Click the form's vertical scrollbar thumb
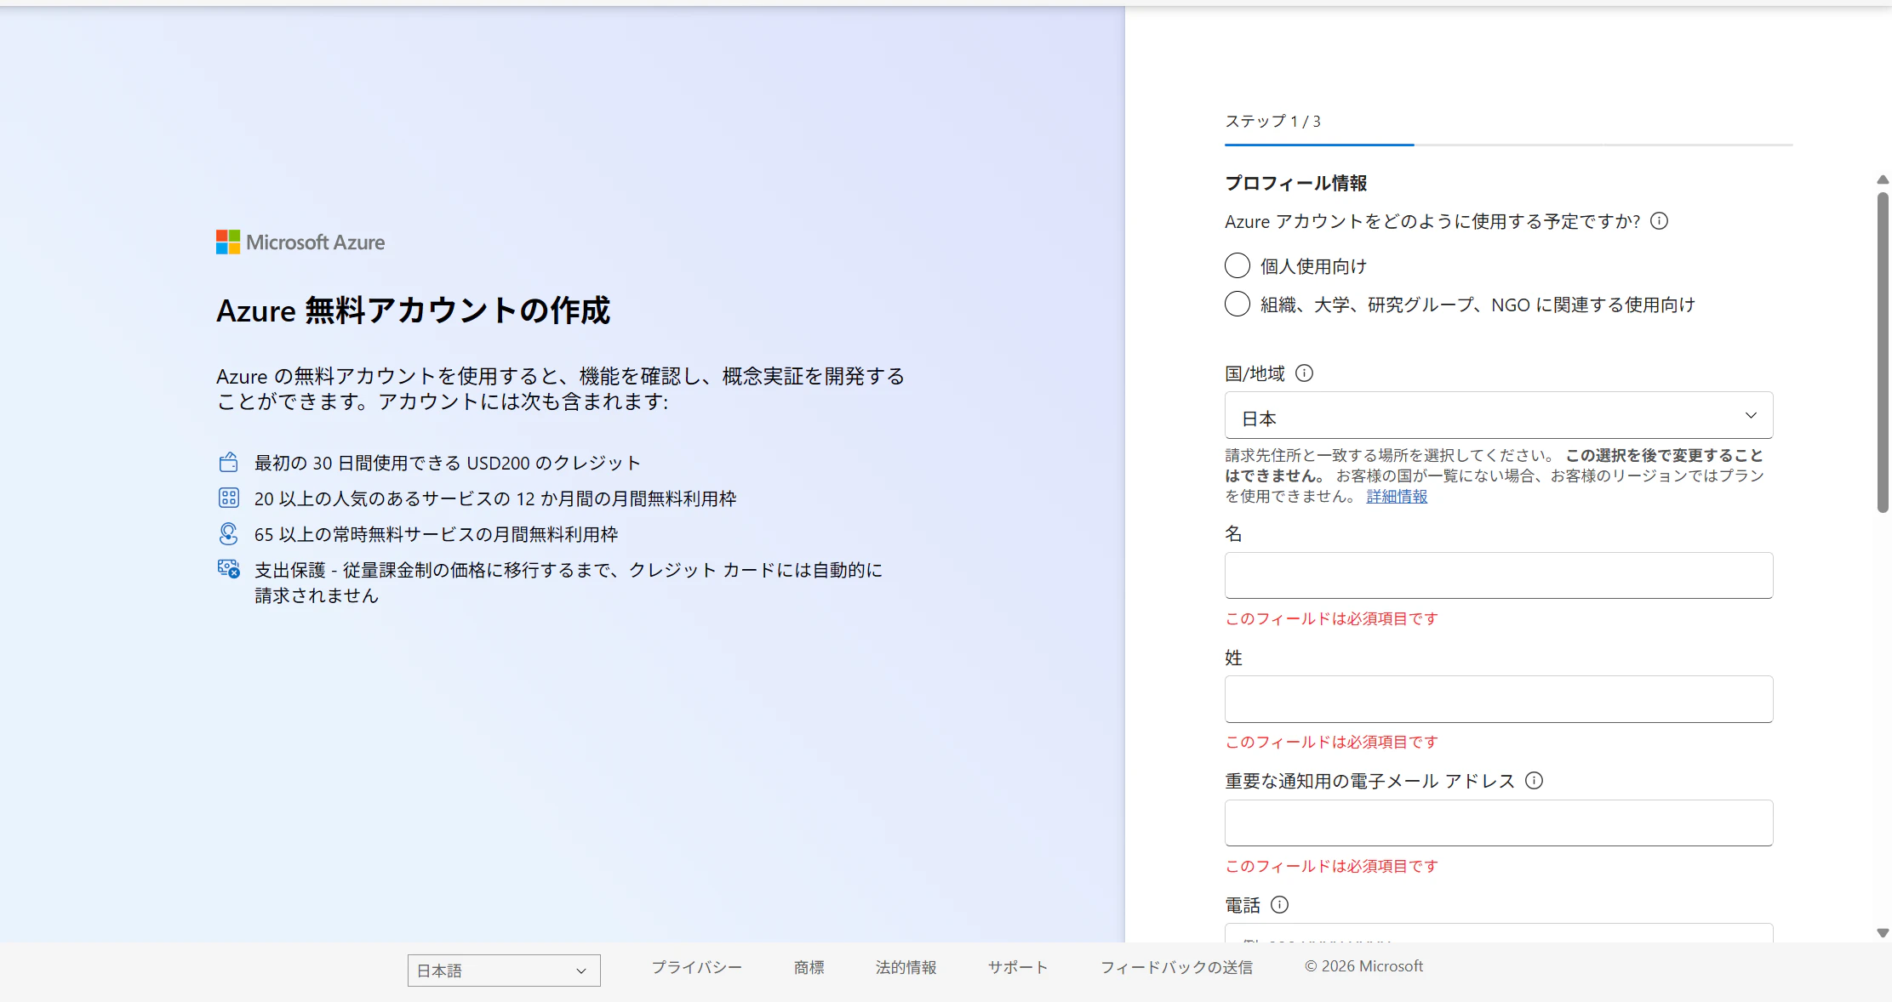Image resolution: width=1892 pixels, height=1002 pixels. pyautogui.click(x=1883, y=353)
